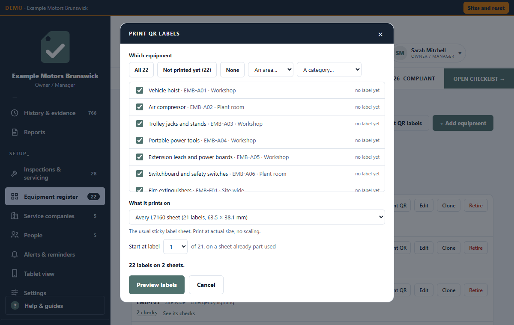Click the Equipment register QR grid icon
The height and width of the screenshot is (325, 514).
pos(15,197)
